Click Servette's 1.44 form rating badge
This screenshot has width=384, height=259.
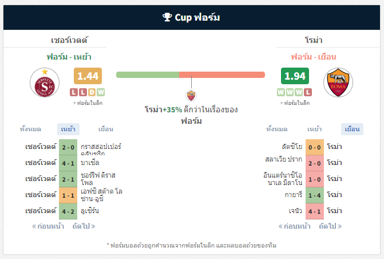[88, 76]
